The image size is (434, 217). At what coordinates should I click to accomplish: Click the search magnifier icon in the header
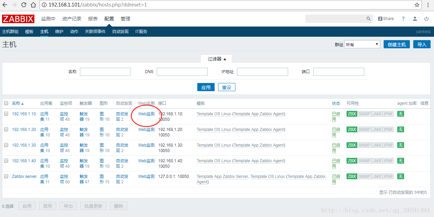(x=368, y=18)
